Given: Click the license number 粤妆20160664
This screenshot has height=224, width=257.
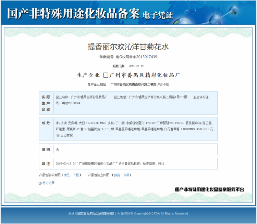Looking at the screenshot, I should point(71,103).
